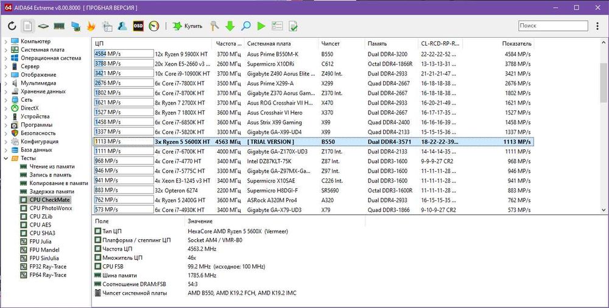This screenshot has height=308, width=609.
Task: Expand the Сервер tree node
Action: click(x=6, y=66)
